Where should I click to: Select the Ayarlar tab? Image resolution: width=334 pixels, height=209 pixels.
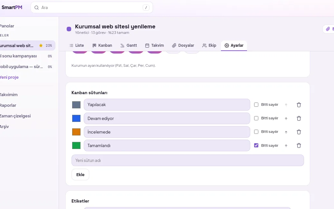coord(234,45)
